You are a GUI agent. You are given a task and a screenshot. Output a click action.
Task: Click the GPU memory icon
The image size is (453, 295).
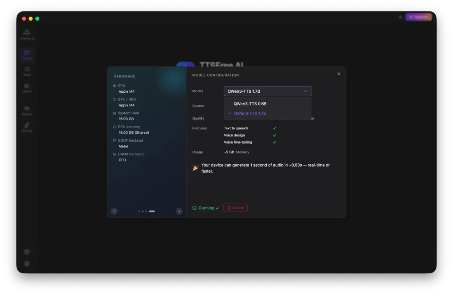115,127
